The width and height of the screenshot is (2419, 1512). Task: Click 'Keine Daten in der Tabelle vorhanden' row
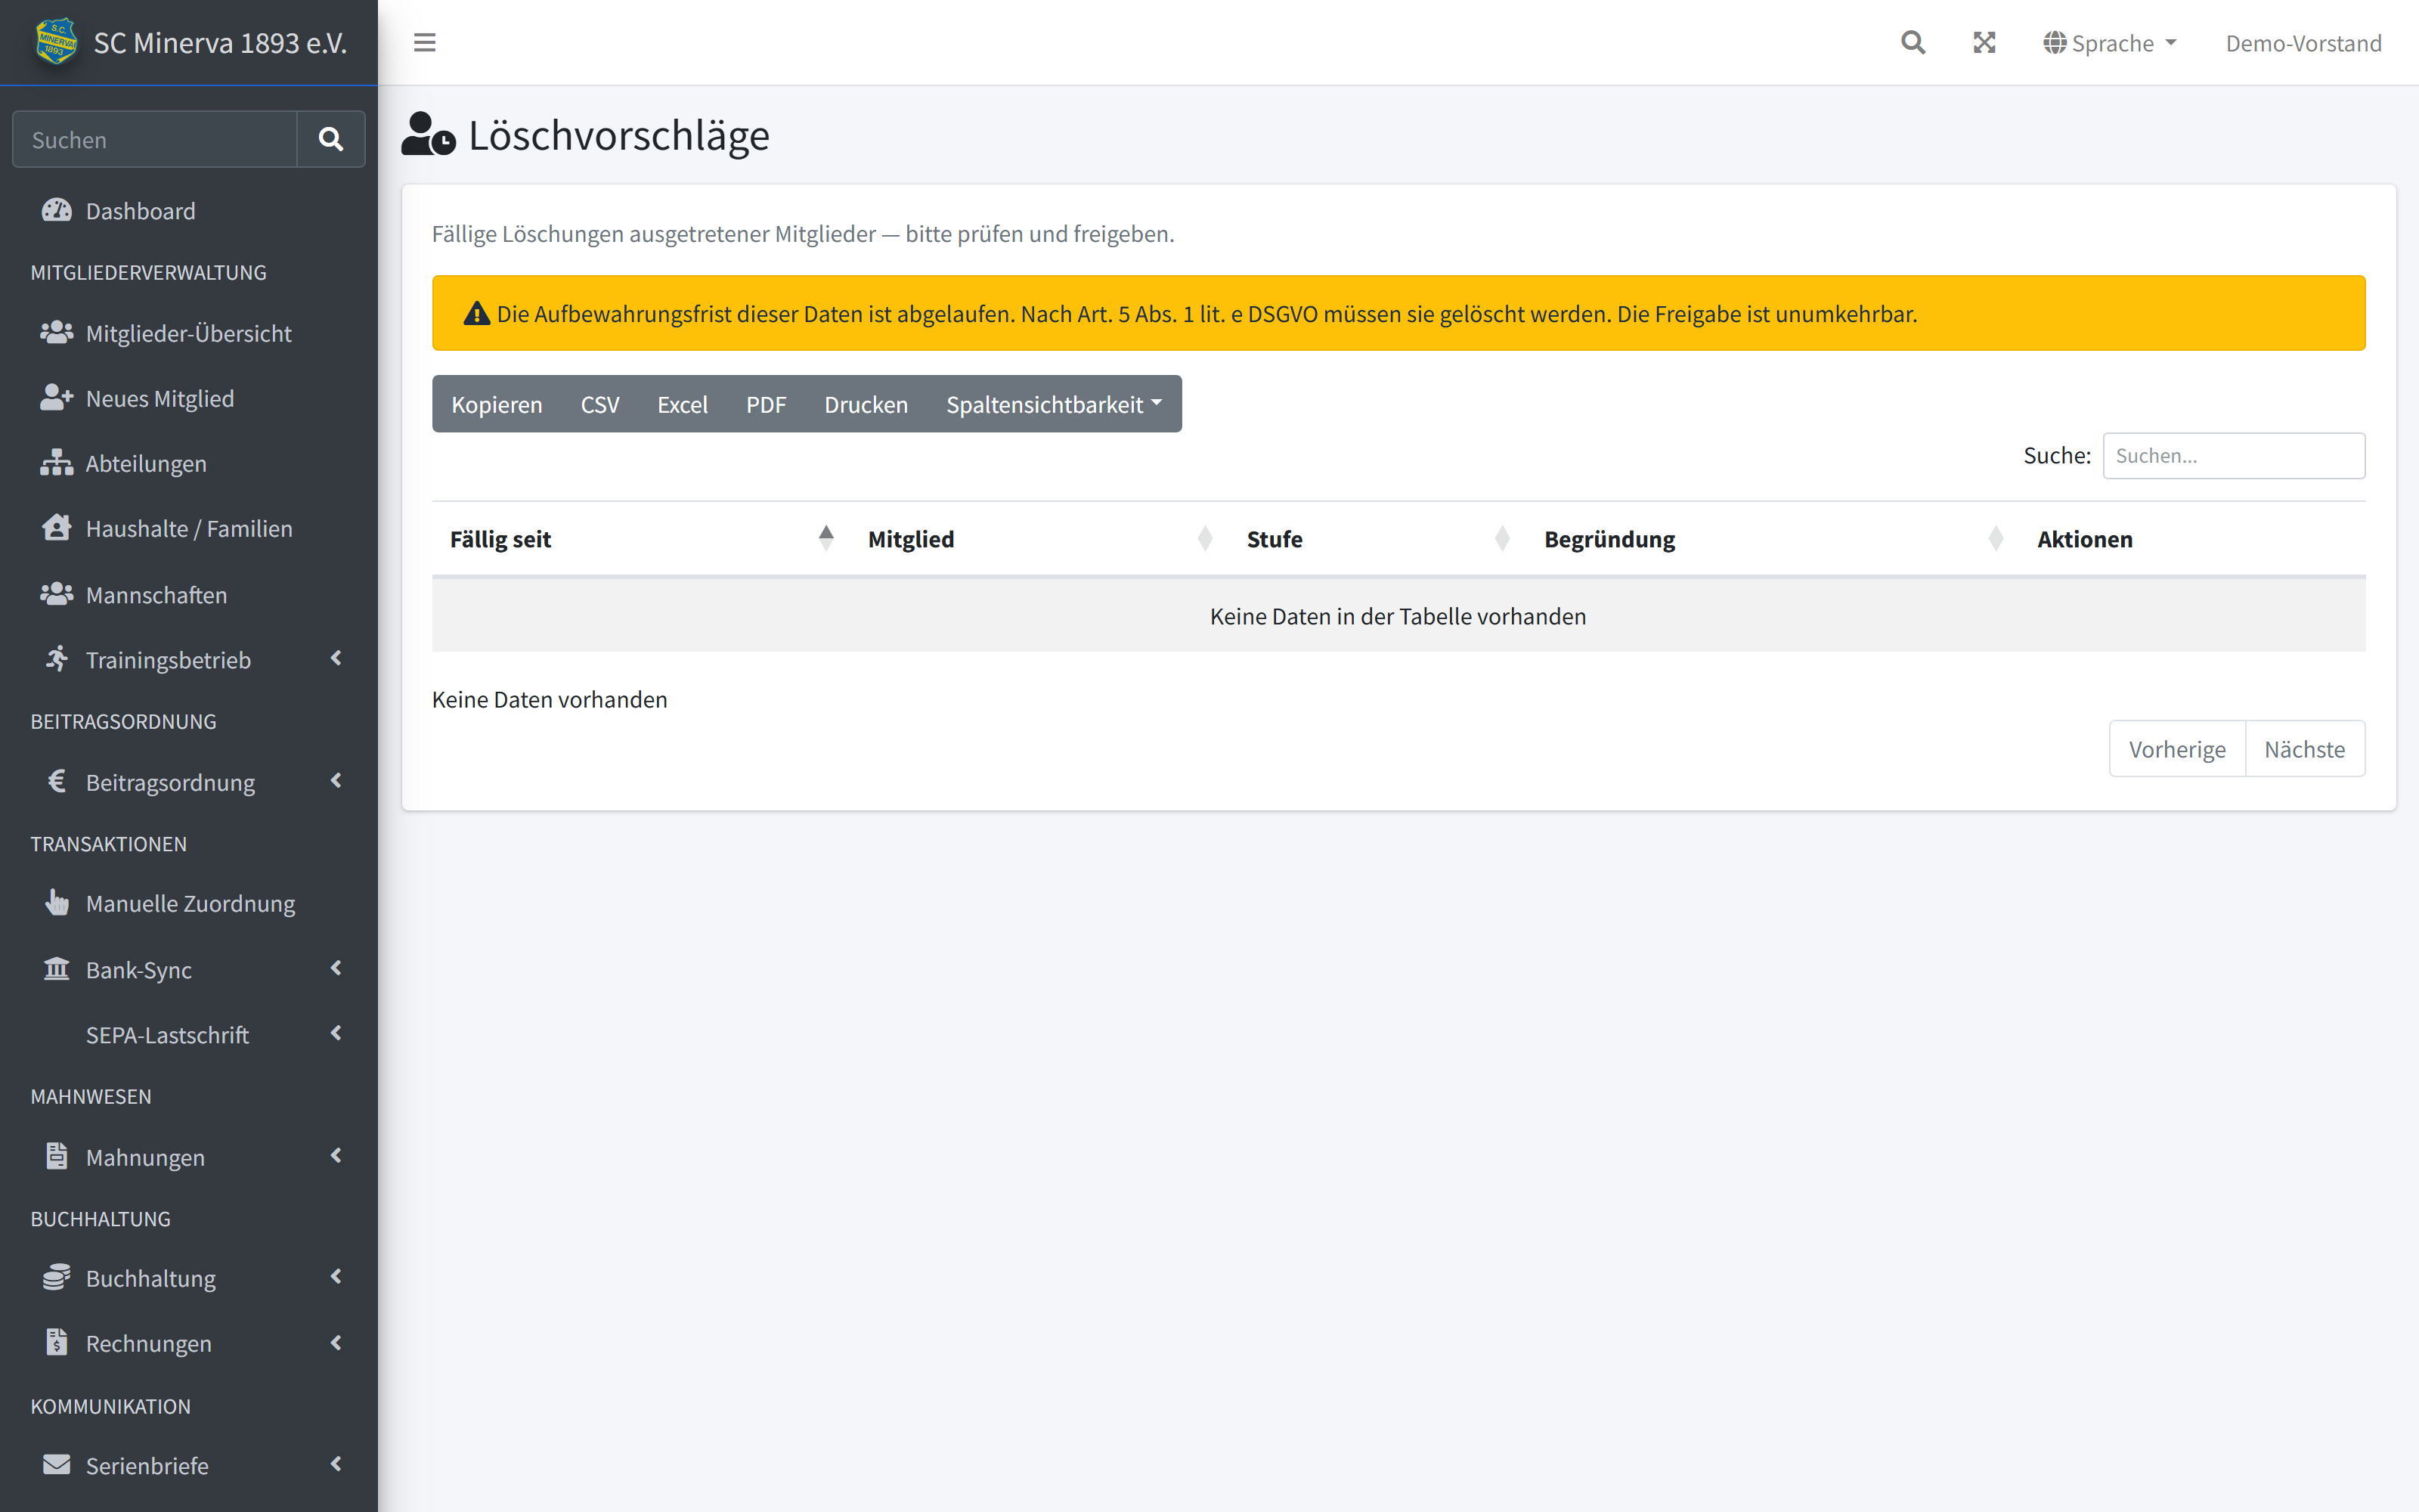pos(1398,616)
